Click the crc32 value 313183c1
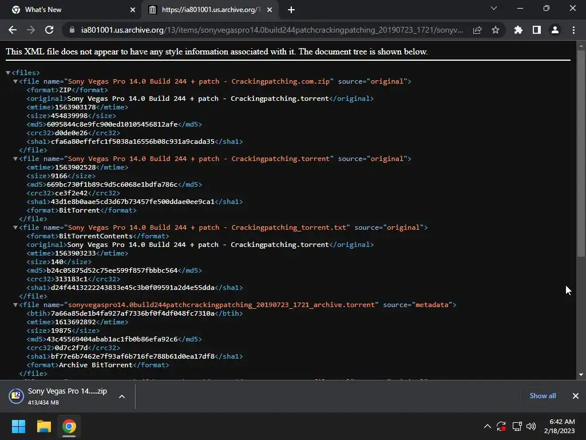Screen dimensions: 586x440 tap(72, 279)
